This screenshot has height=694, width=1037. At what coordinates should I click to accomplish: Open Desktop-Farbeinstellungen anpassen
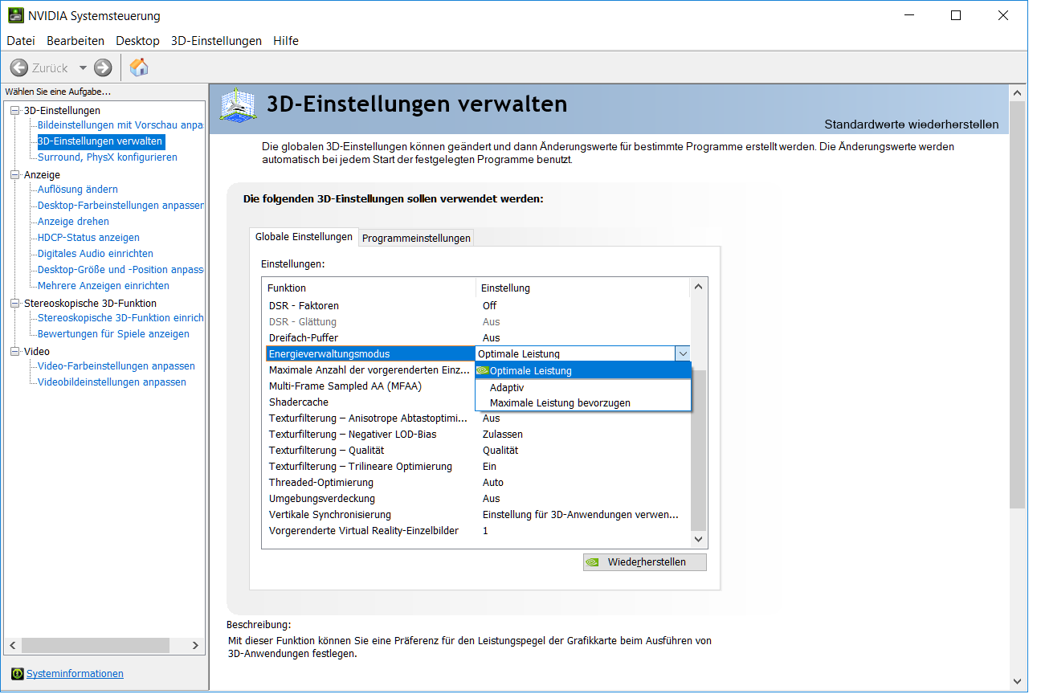[120, 206]
